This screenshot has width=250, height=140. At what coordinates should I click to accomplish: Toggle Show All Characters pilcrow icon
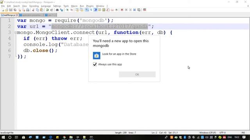coord(91,10)
